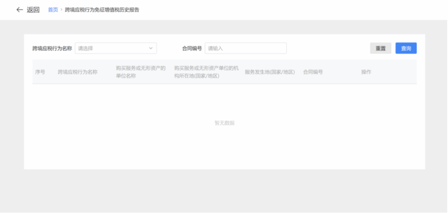Click the 序号 column header
Screen dimensions: 448x213
40,72
